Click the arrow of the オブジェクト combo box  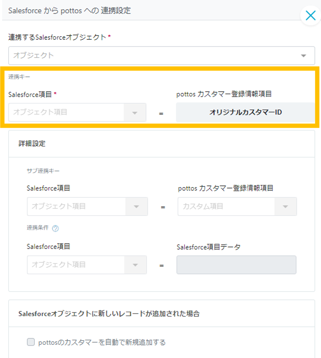click(303, 56)
